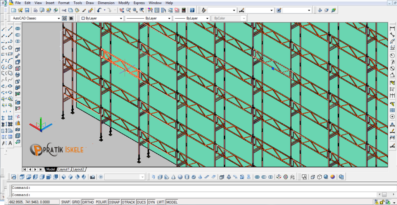The image size is (397, 205).
Task: Select the Pan realtime hand icon
Action: click(122, 10)
